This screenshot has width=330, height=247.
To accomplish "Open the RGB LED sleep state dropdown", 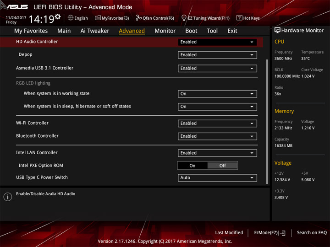I will click(x=217, y=107).
